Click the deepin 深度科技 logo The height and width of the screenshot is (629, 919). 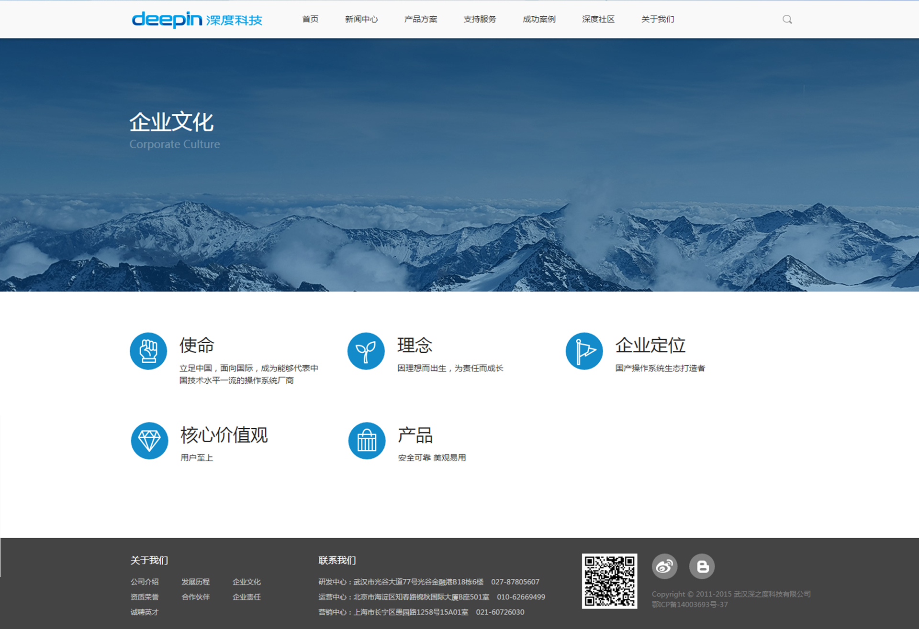tap(197, 20)
